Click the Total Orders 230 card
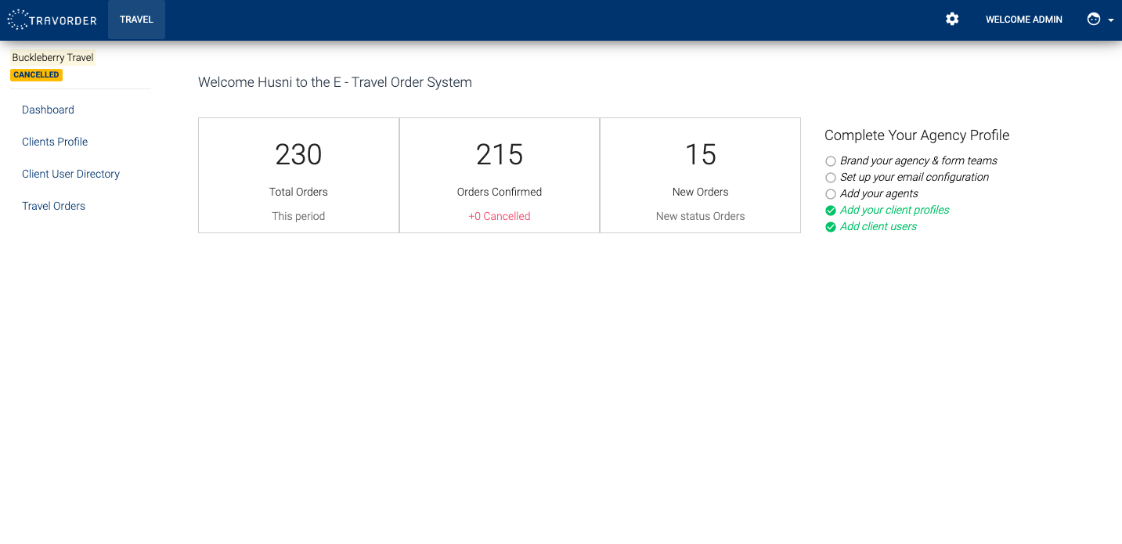Viewport: 1122px width, 544px height. click(x=298, y=175)
